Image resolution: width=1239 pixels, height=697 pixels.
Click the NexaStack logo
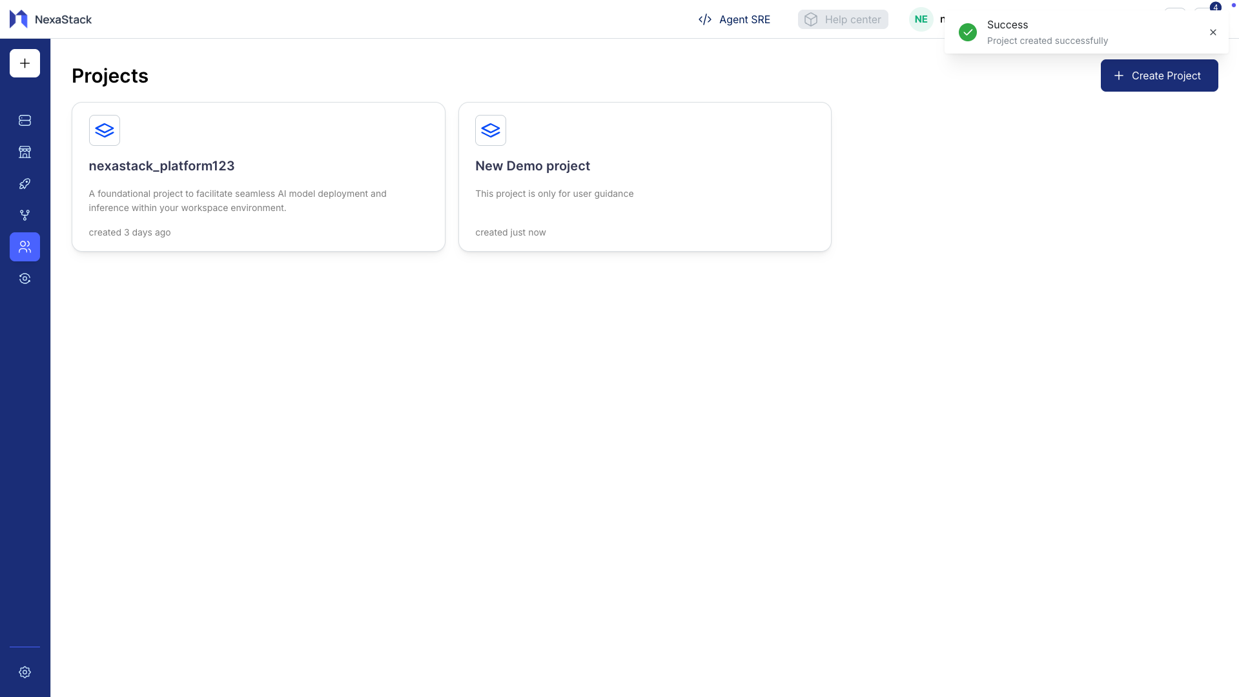point(50,19)
